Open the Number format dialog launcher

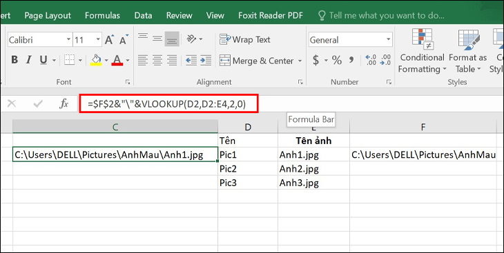click(x=388, y=82)
